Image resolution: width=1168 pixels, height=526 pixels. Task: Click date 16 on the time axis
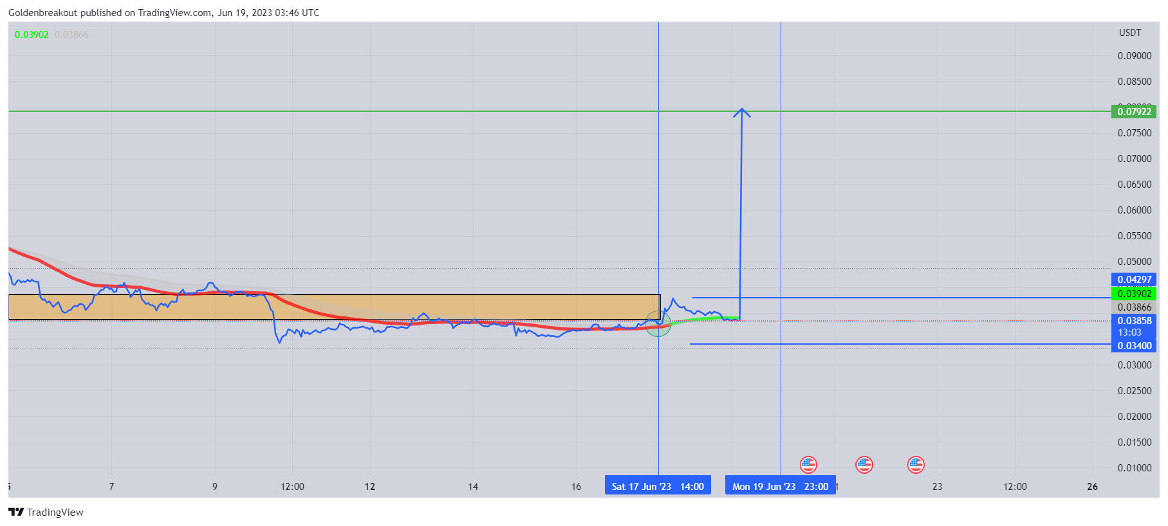(x=576, y=487)
